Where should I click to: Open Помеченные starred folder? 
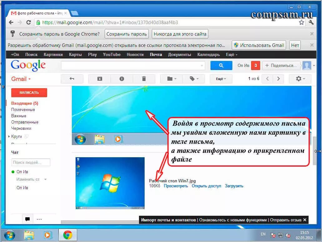pyautogui.click(x=23, y=110)
